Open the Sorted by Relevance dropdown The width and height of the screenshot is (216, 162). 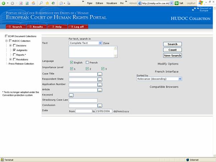(x=180, y=79)
